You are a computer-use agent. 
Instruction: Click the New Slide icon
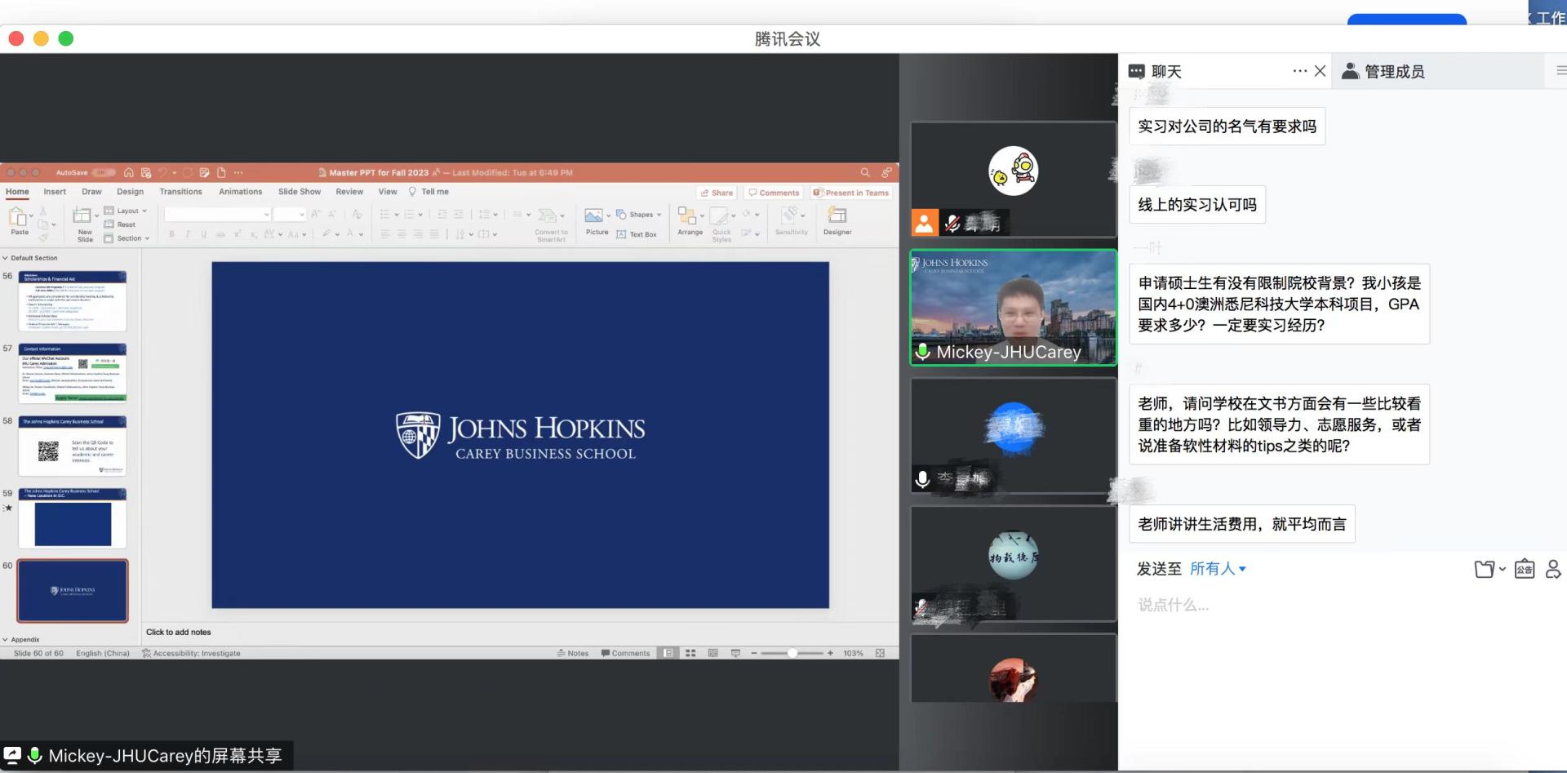(84, 222)
